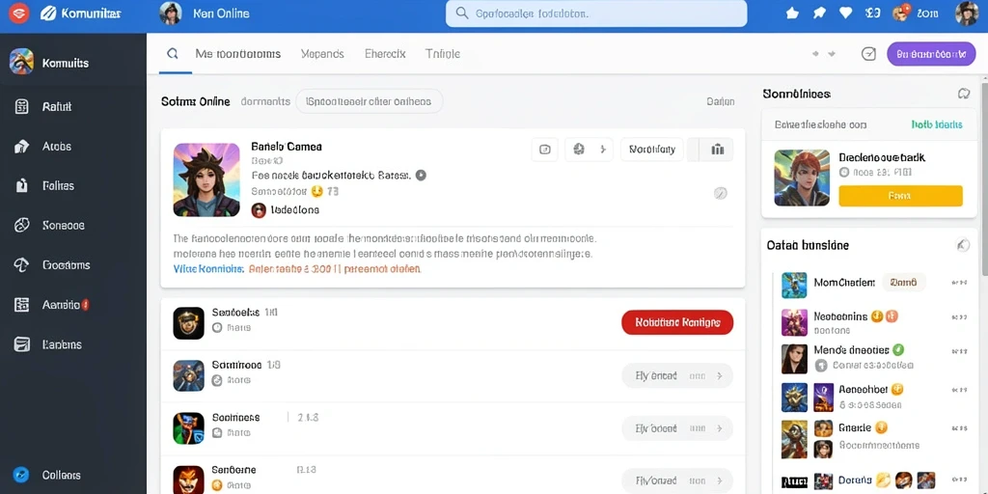This screenshot has width=988, height=494.
Task: Open the "Barielo Comea" game thumbnail
Action: pos(206,179)
